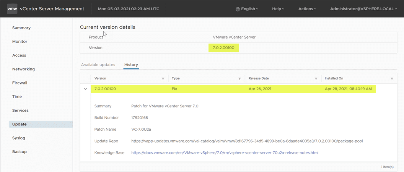This screenshot has width=404, height=172.
Task: Go to Summary in sidebar
Action: point(21,28)
